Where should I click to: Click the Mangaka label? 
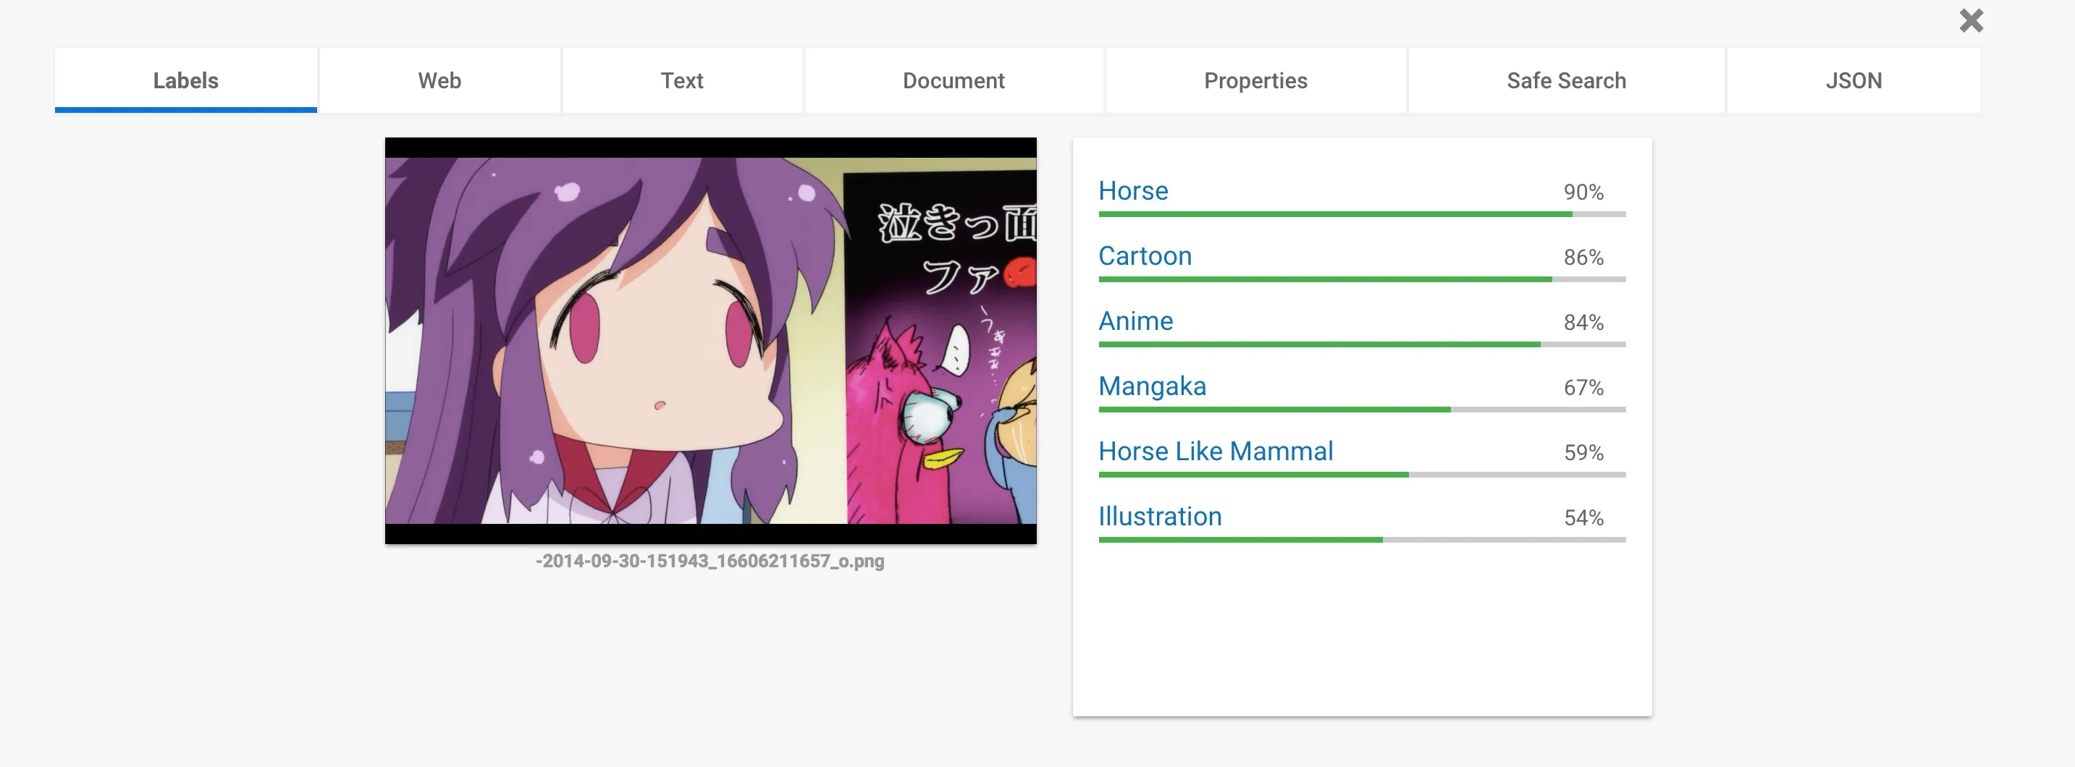(x=1152, y=386)
